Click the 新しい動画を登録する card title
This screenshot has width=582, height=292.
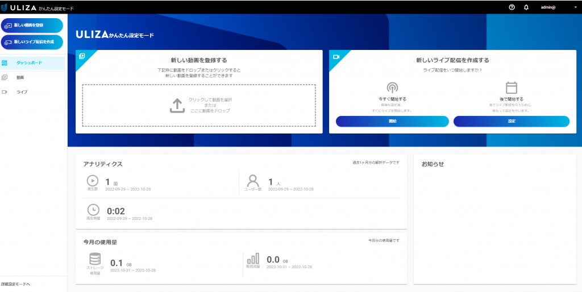199,60
